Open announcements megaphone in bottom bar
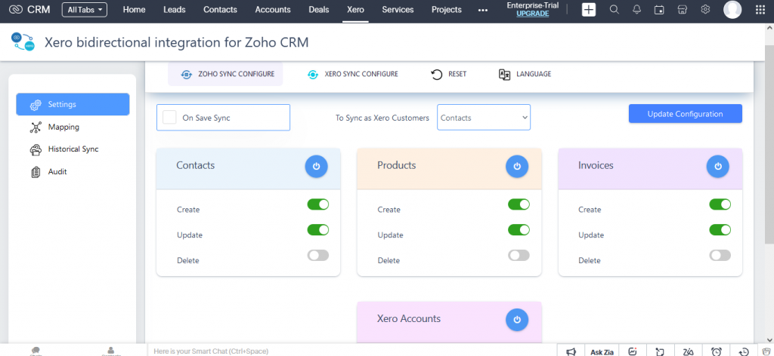This screenshot has height=356, width=774. pos(571,351)
